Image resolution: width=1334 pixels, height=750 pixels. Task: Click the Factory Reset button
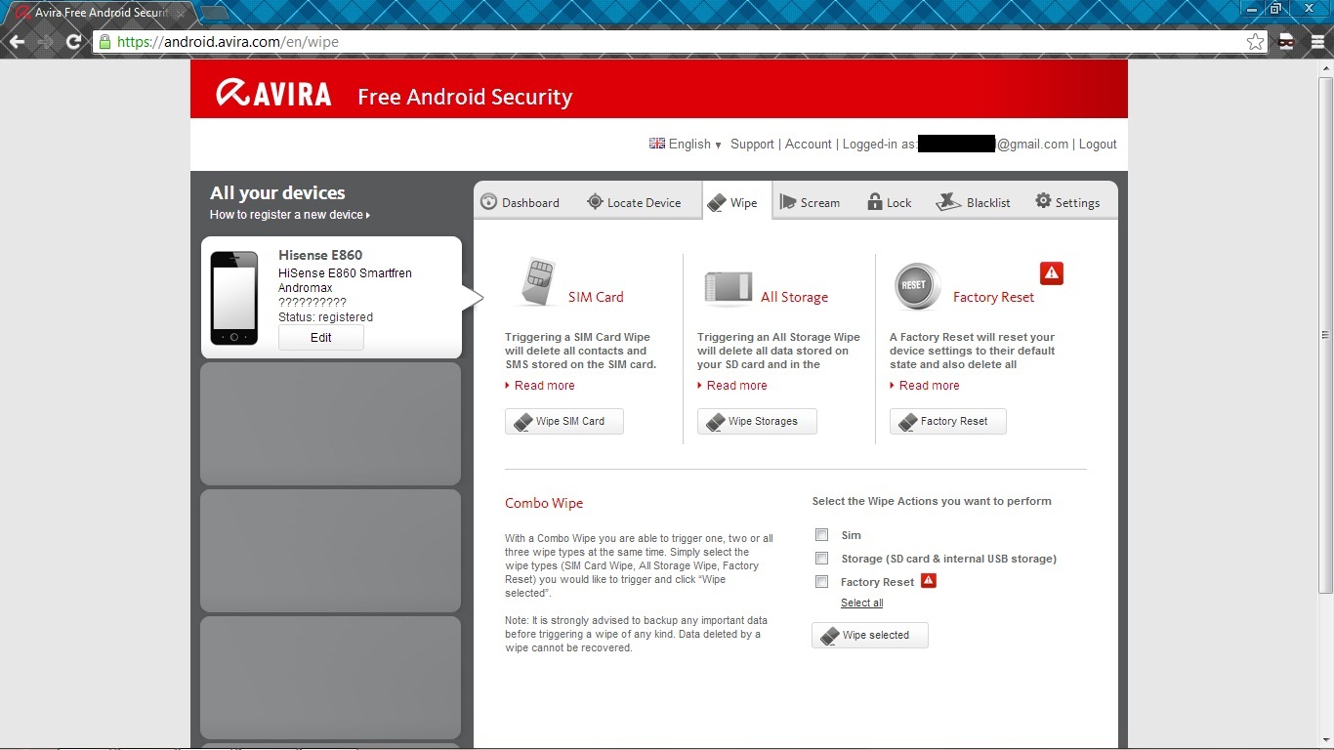pos(948,421)
